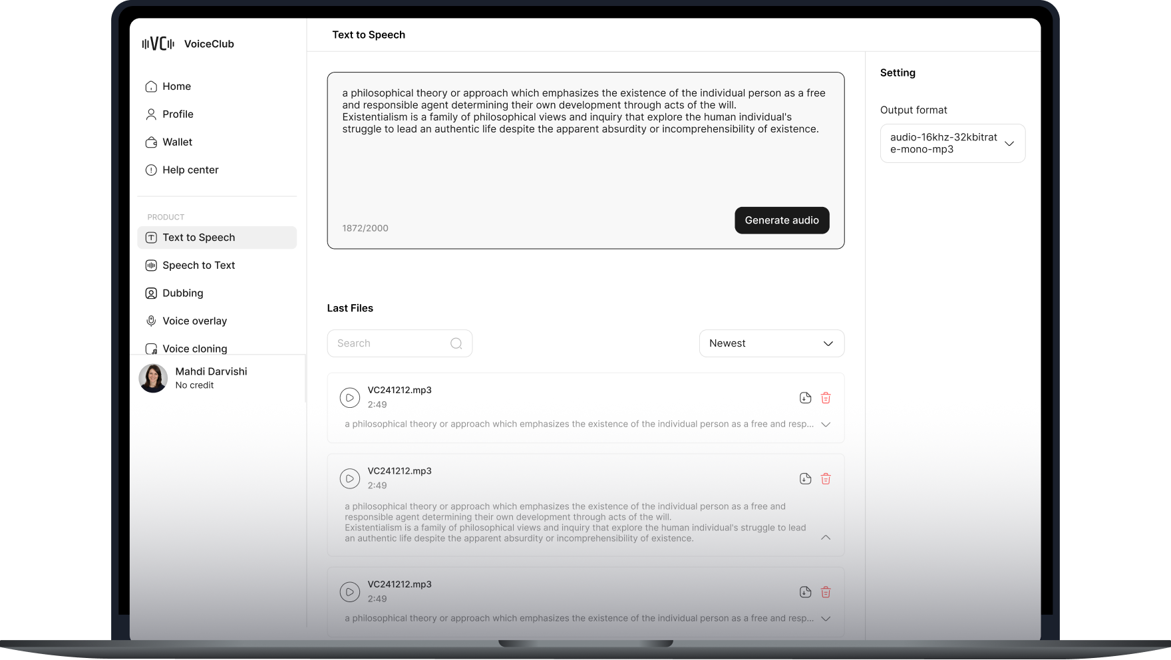Viewport: 1171px width, 660px height.
Task: Download the first VC241212.mp3 file
Action: 805,398
